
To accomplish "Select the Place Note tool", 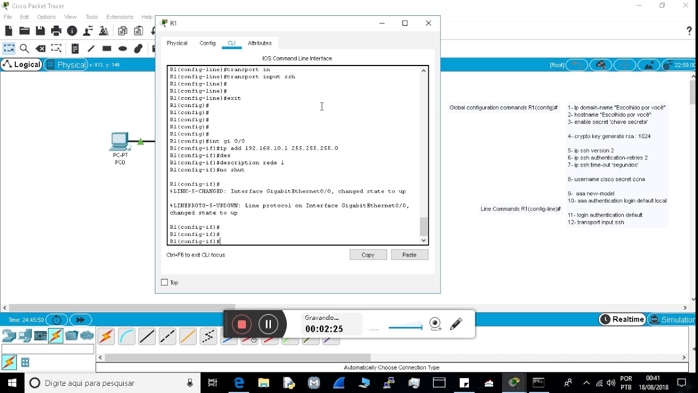I will 75,49.
